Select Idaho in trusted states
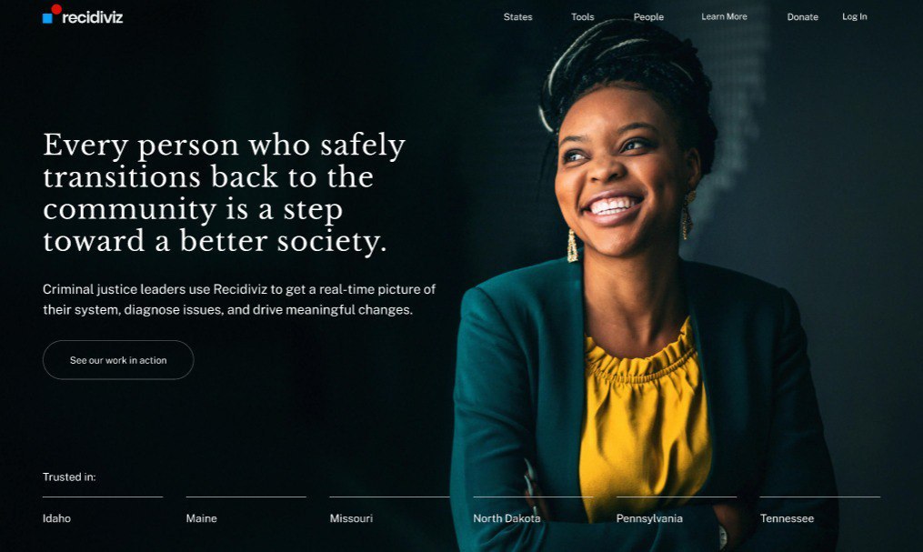The image size is (923, 552). click(56, 518)
